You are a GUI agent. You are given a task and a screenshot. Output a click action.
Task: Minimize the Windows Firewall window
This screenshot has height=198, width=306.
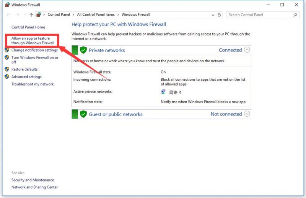pos(269,5)
